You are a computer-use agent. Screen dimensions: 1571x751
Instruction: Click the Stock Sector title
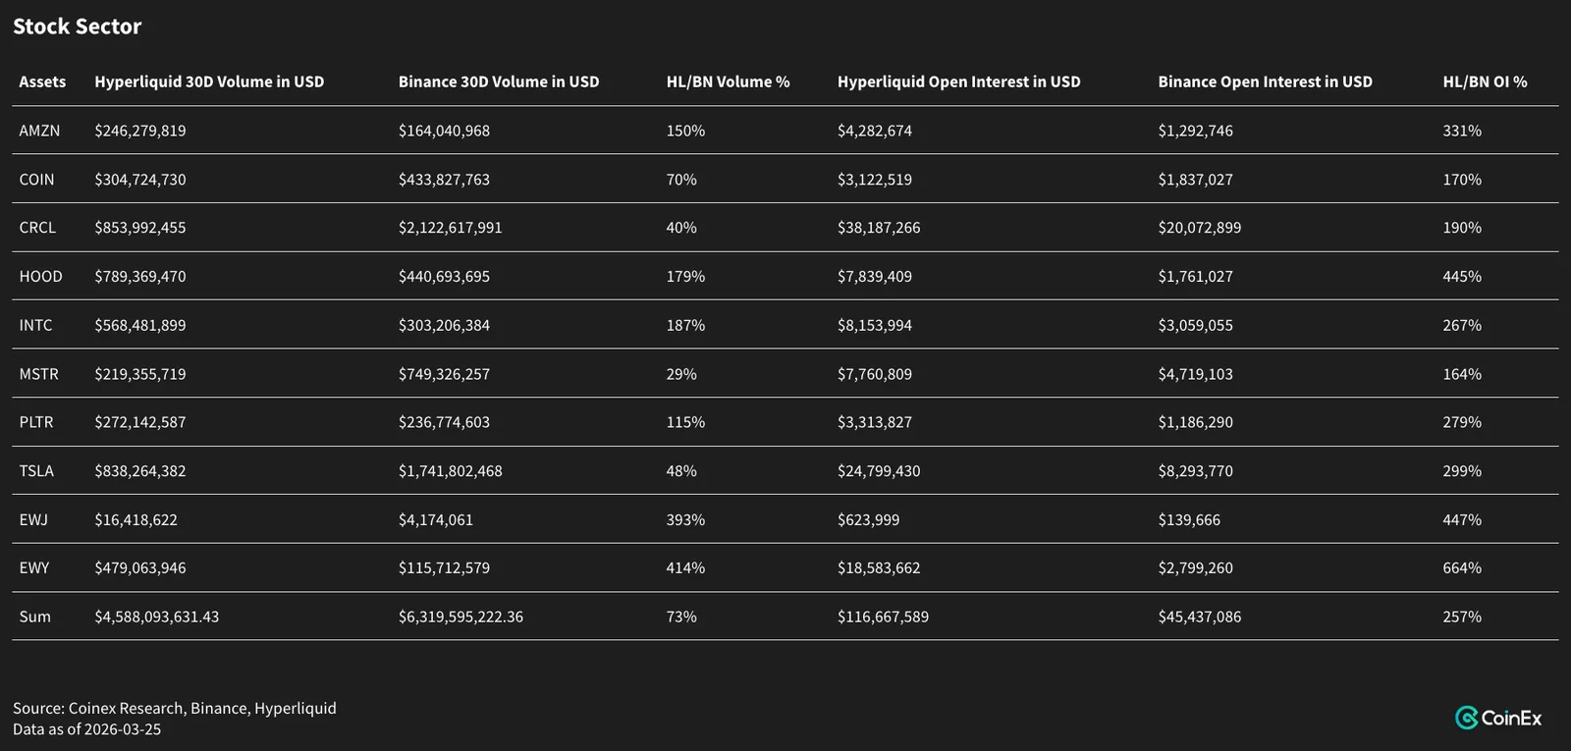point(77,27)
